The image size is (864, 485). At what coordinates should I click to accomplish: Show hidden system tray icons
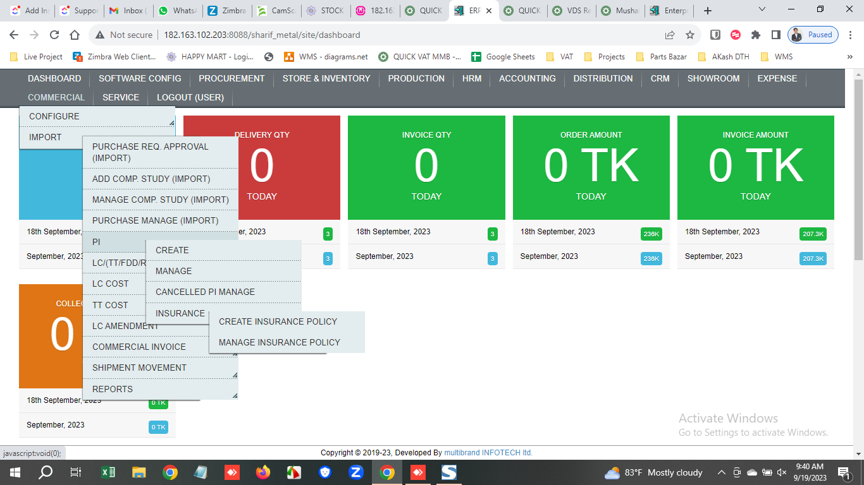721,472
